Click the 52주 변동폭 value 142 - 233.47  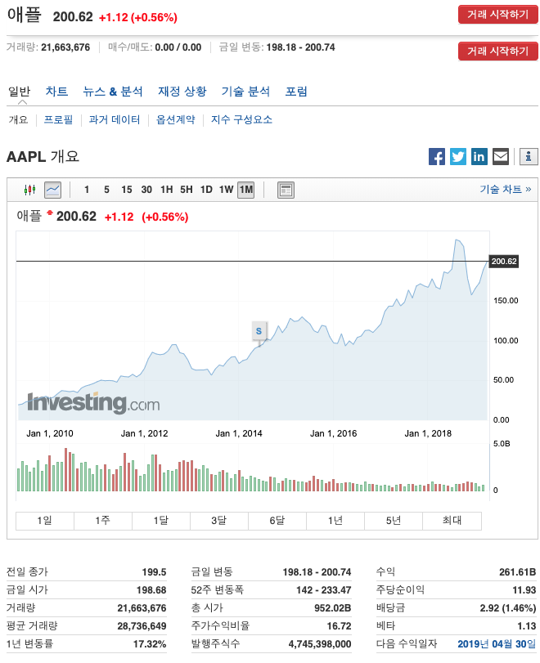point(324,590)
